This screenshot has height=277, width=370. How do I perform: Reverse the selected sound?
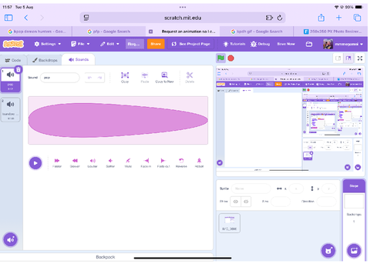tap(181, 162)
